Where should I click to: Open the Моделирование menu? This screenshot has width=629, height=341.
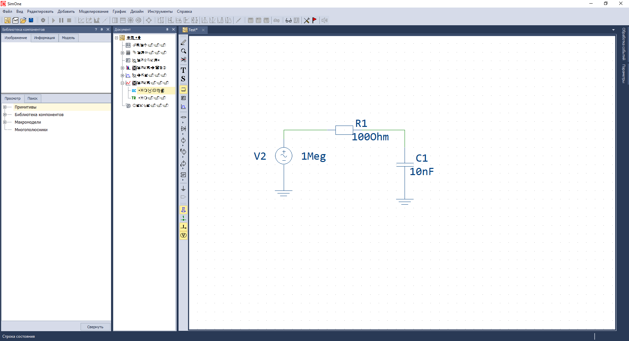[93, 11]
